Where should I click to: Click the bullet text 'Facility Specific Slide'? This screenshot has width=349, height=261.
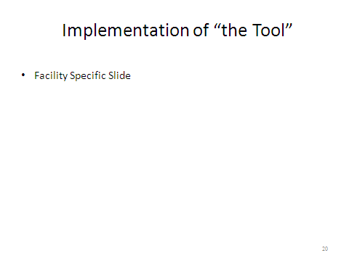pyautogui.click(x=82, y=75)
